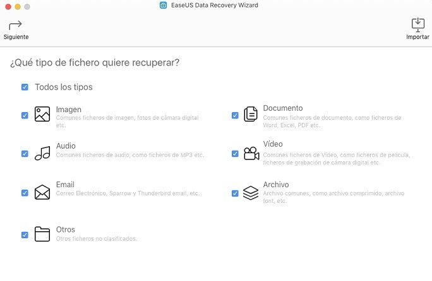
Task: Toggle the Documento checkbox
Action: pos(235,115)
